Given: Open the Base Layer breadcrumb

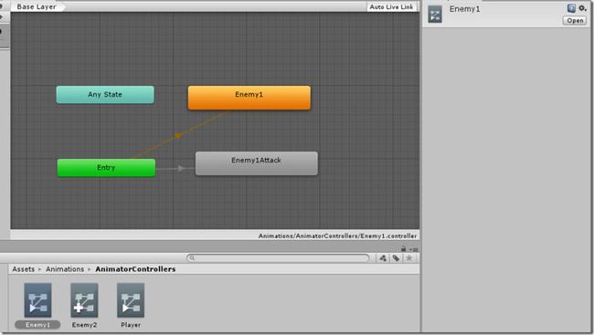Looking at the screenshot, I should pos(37,6).
